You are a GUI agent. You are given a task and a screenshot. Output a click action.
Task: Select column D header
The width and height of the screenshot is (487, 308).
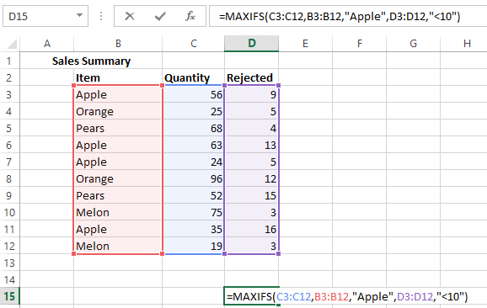[252, 44]
